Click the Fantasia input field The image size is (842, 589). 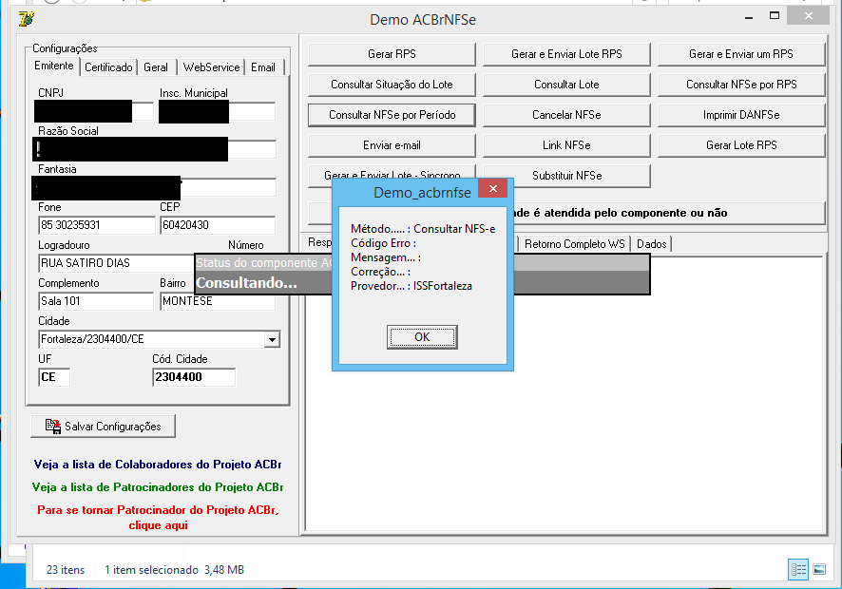click(155, 187)
